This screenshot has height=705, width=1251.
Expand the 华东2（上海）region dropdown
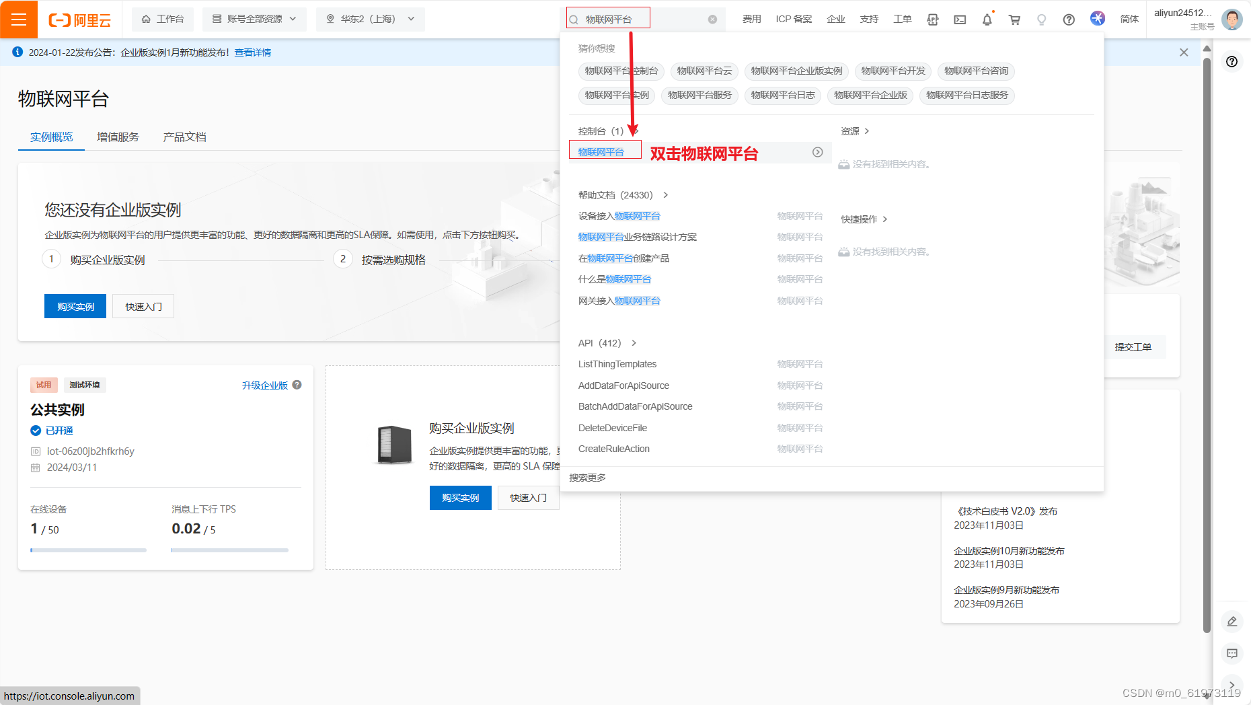coord(371,19)
